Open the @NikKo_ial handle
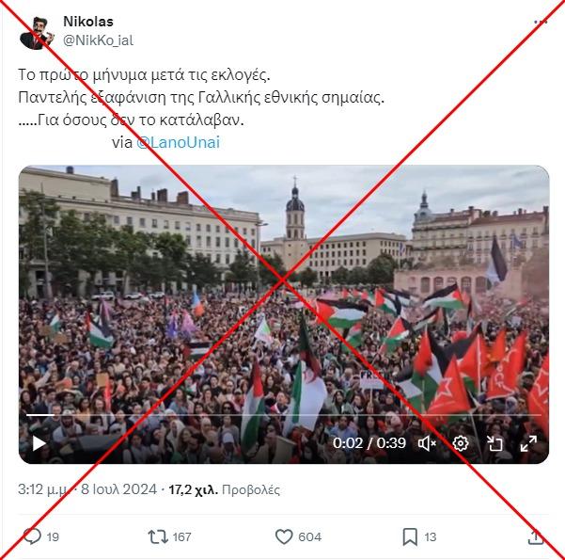 pyautogui.click(x=98, y=40)
